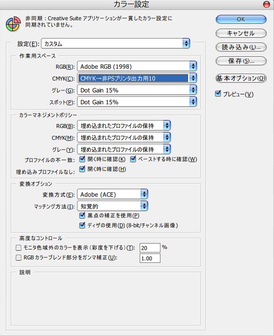Screen dimensions: 274x336
Task: Open the マッチング方法(I) 知覚的 dropdown
Action: coord(113,206)
